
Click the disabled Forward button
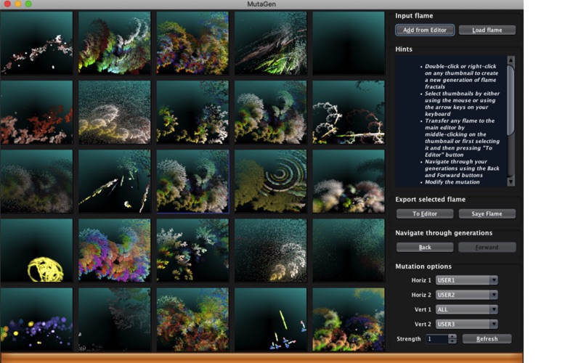tap(487, 247)
